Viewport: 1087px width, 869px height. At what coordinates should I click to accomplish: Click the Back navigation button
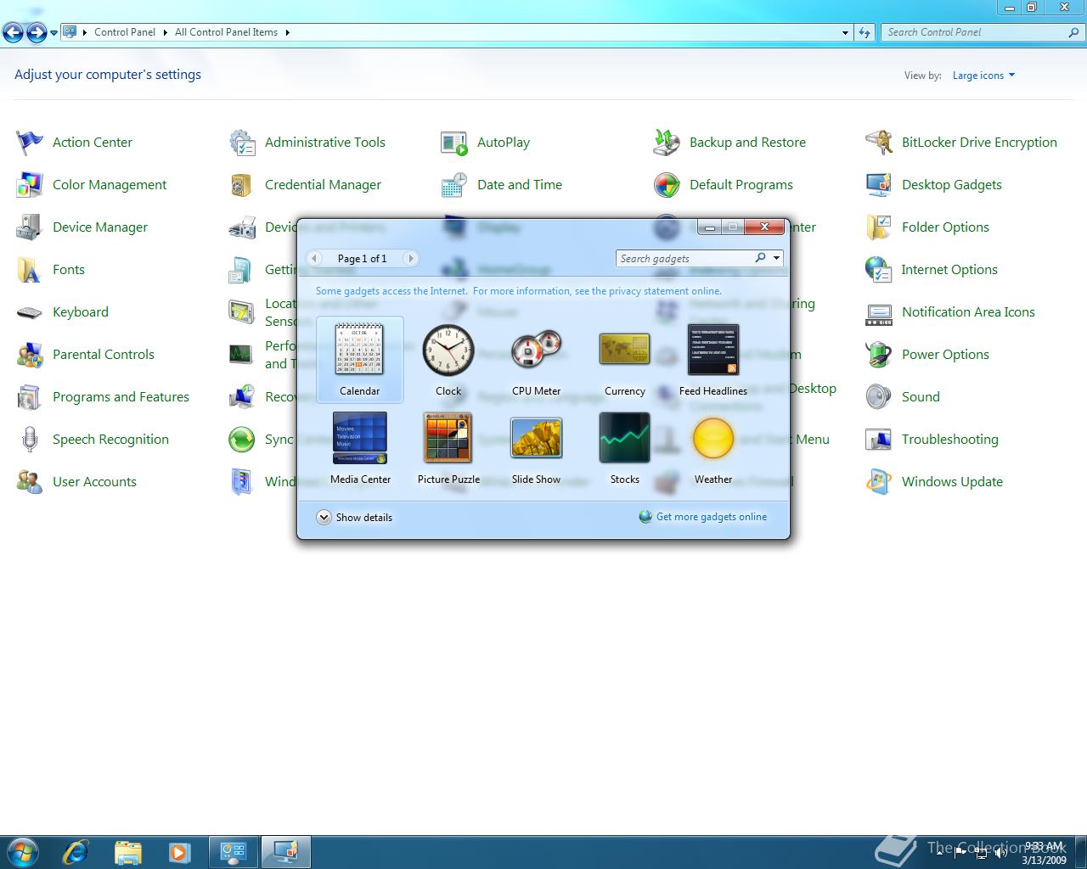click(14, 32)
